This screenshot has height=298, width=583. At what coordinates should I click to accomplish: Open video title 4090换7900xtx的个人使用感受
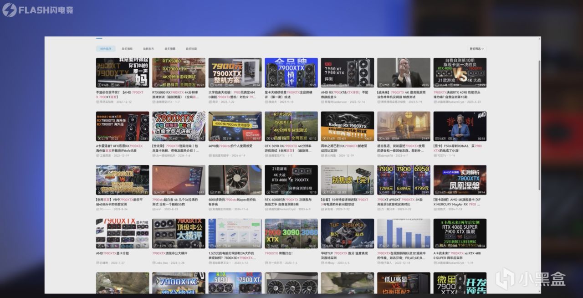tap(230, 146)
